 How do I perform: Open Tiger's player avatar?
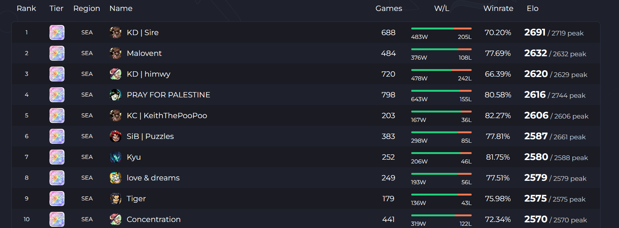click(116, 199)
